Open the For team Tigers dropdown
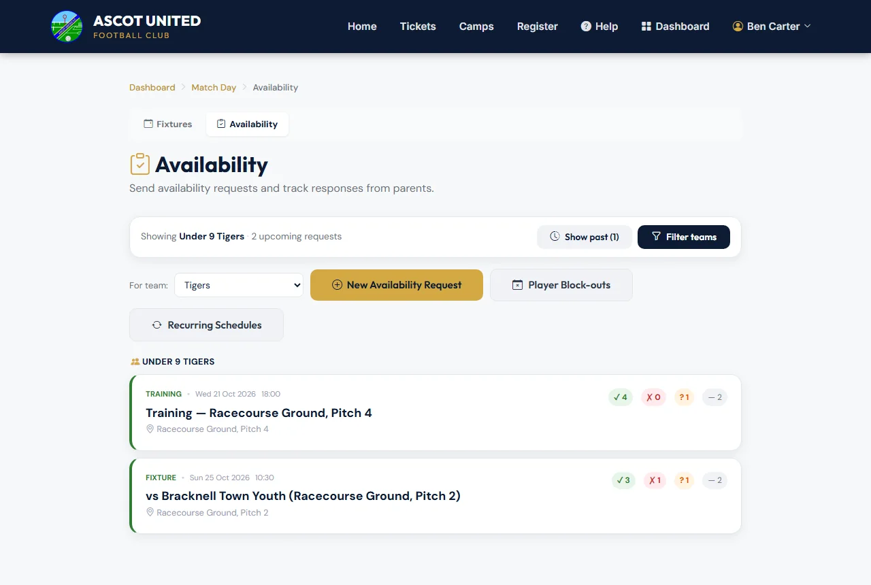This screenshot has width=871, height=585. pos(239,285)
